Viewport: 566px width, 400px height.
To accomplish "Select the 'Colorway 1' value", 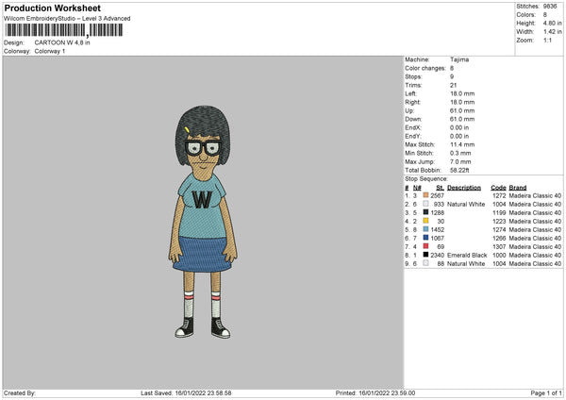I will (x=50, y=51).
